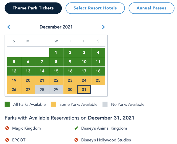Screen dimensions: 177x144
Task: Click the EPCOT unavailable icon
Action: (x=7, y=140)
